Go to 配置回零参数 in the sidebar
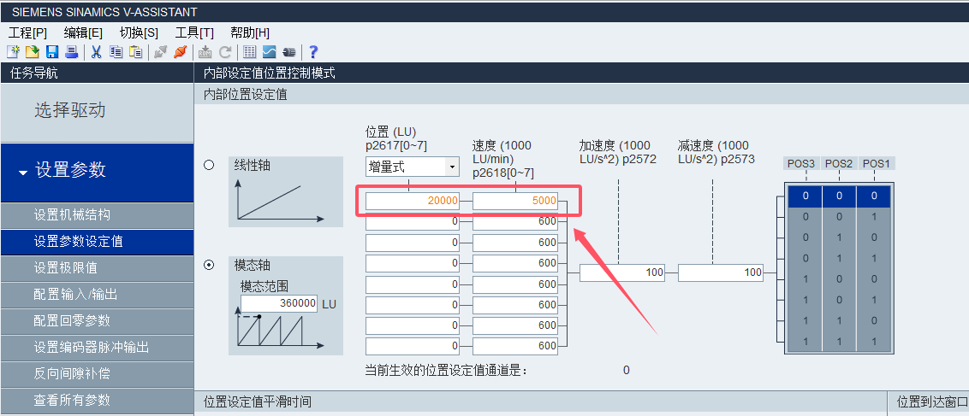The height and width of the screenshot is (416, 969). click(x=73, y=321)
